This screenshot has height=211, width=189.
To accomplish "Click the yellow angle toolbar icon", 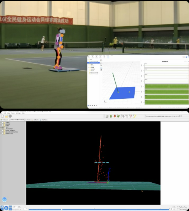I will pyautogui.click(x=135, y=116).
